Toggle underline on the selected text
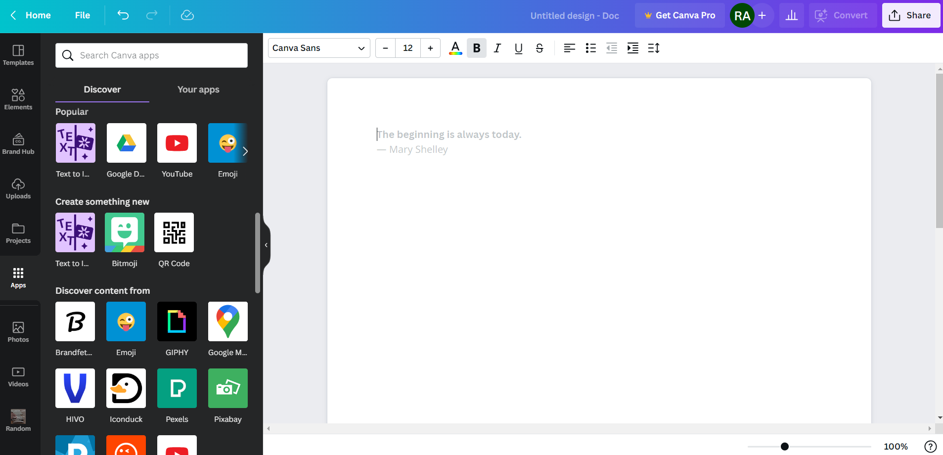The height and width of the screenshot is (455, 943). tap(518, 48)
